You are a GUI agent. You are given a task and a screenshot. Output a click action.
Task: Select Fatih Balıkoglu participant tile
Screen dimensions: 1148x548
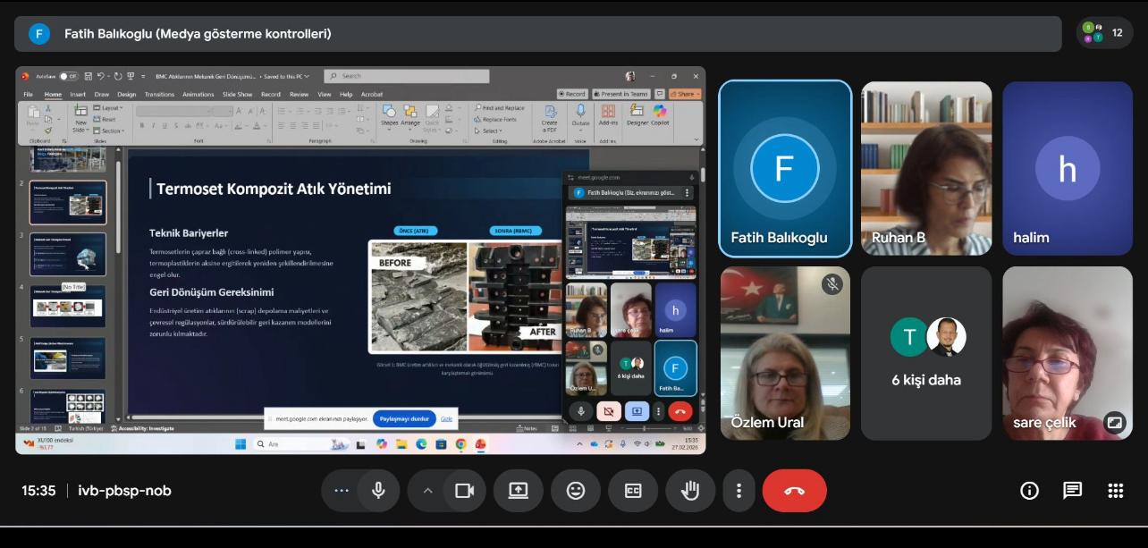785,168
